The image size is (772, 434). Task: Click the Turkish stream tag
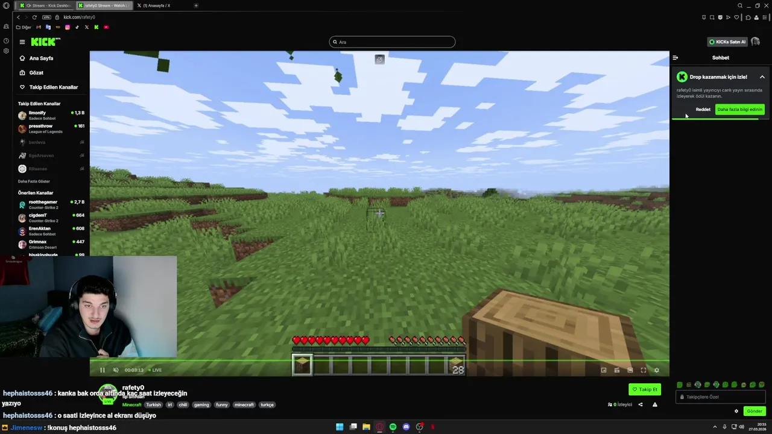tap(154, 405)
